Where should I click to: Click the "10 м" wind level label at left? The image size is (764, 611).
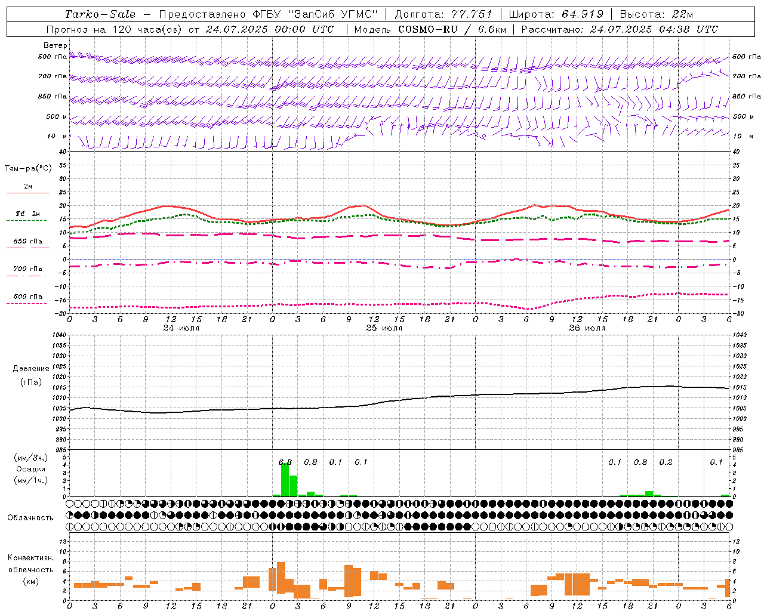pyautogui.click(x=57, y=136)
